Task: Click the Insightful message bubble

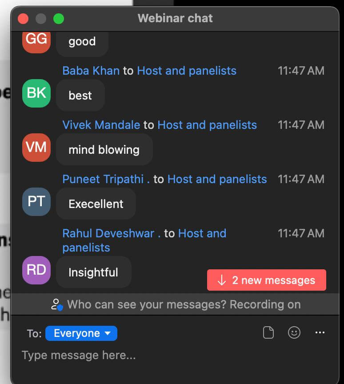Action: click(x=93, y=272)
